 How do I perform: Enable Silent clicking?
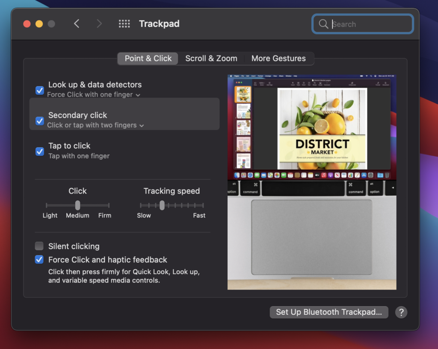[39, 246]
